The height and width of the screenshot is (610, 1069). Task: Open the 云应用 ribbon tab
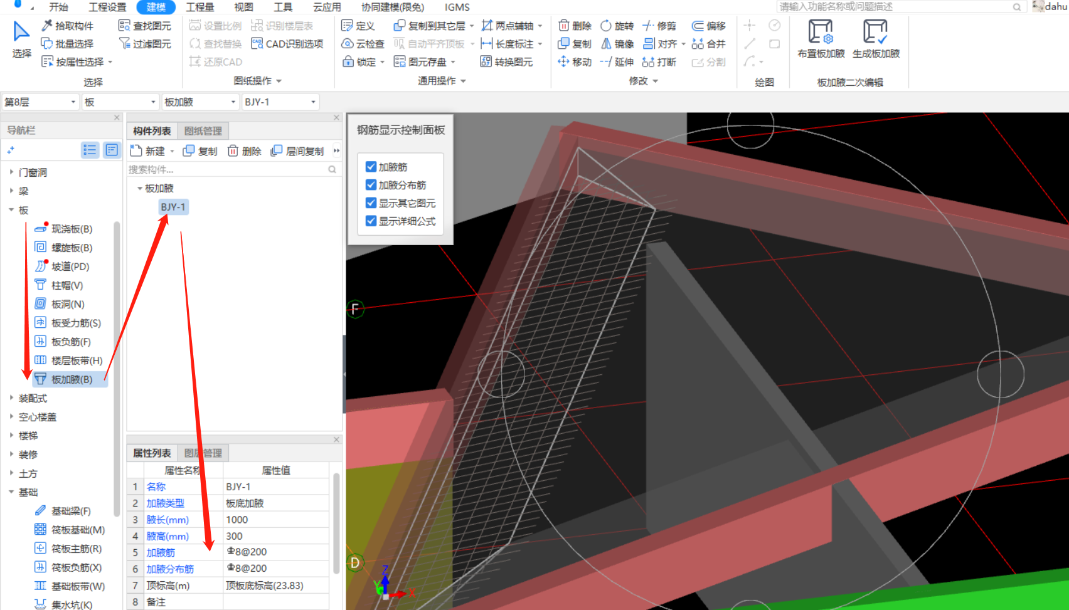pyautogui.click(x=327, y=7)
